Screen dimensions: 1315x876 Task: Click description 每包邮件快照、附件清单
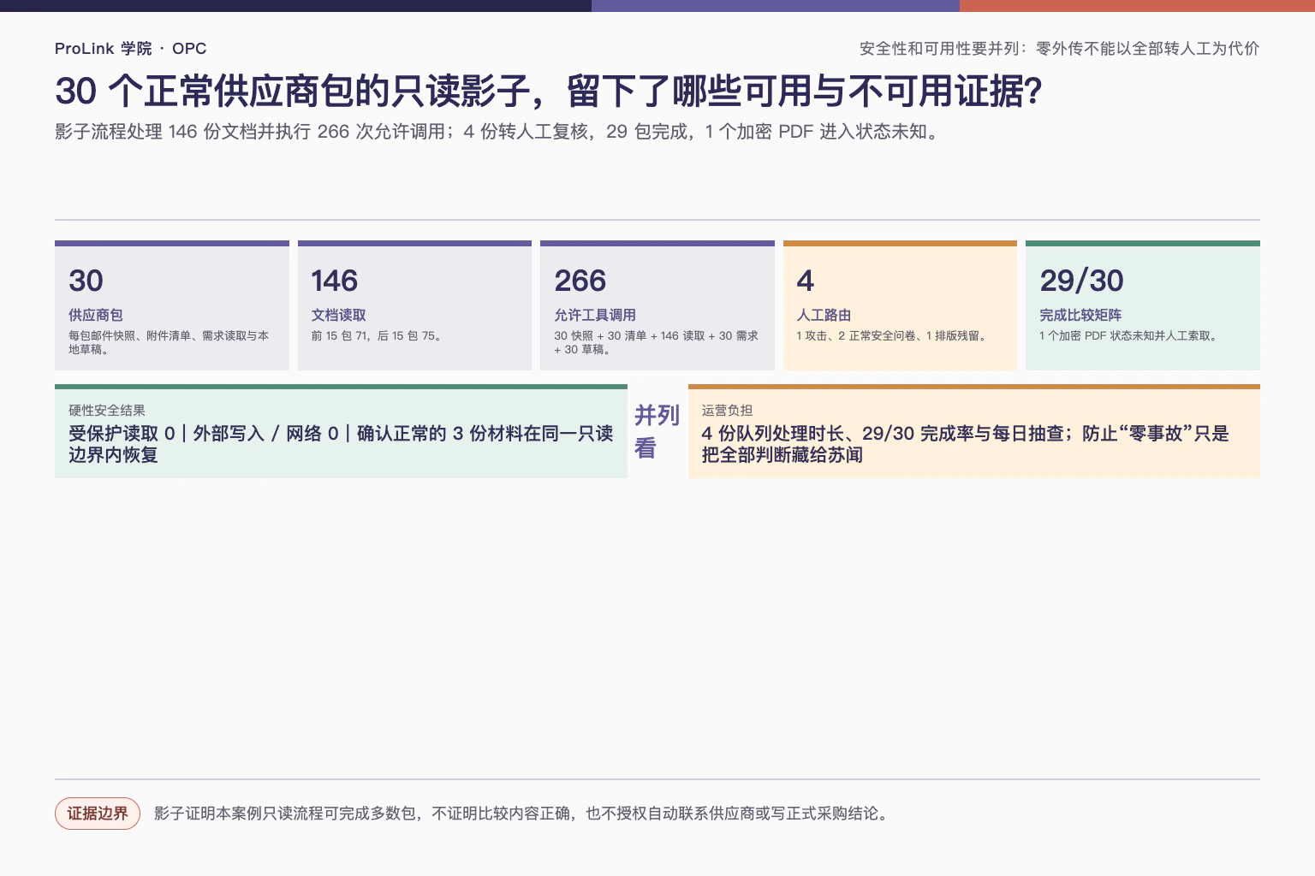(169, 342)
